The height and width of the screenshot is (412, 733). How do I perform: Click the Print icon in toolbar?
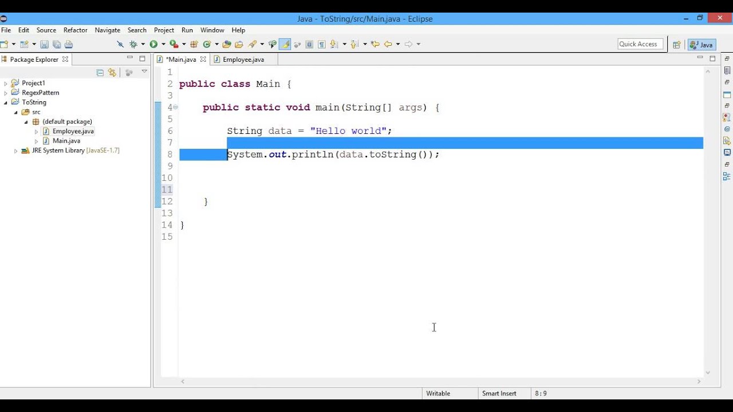[x=69, y=44]
